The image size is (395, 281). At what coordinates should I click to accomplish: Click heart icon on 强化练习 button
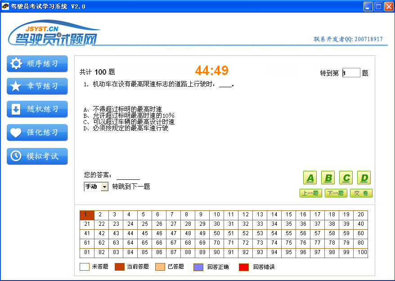16,133
